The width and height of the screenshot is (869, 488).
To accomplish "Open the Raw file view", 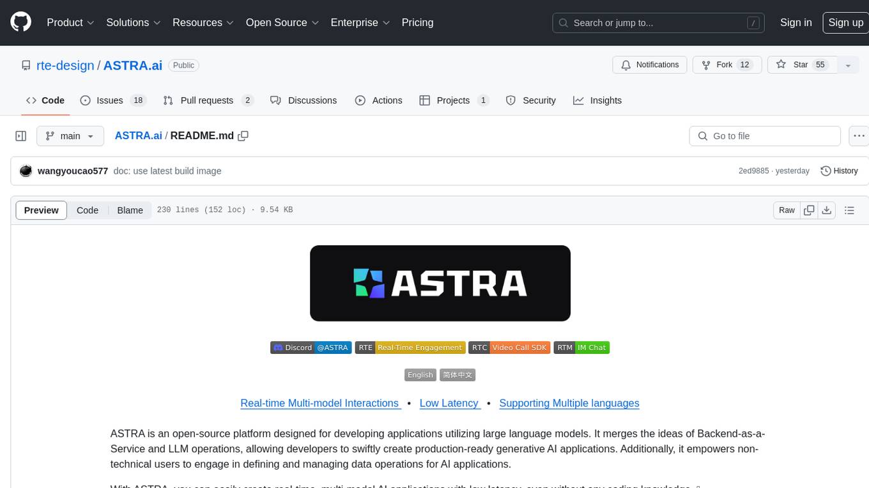I will [x=787, y=210].
